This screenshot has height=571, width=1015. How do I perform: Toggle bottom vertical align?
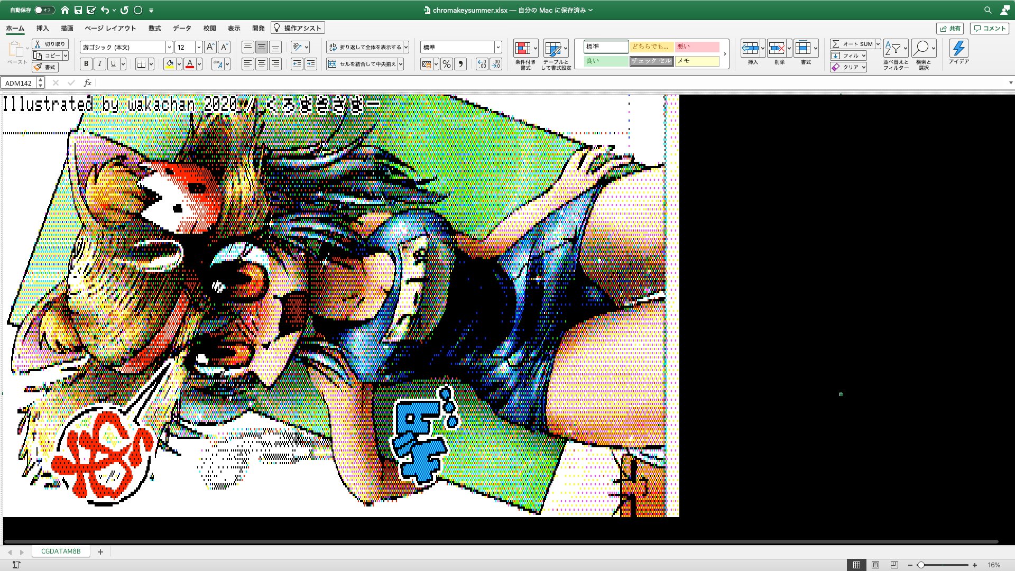coord(275,47)
